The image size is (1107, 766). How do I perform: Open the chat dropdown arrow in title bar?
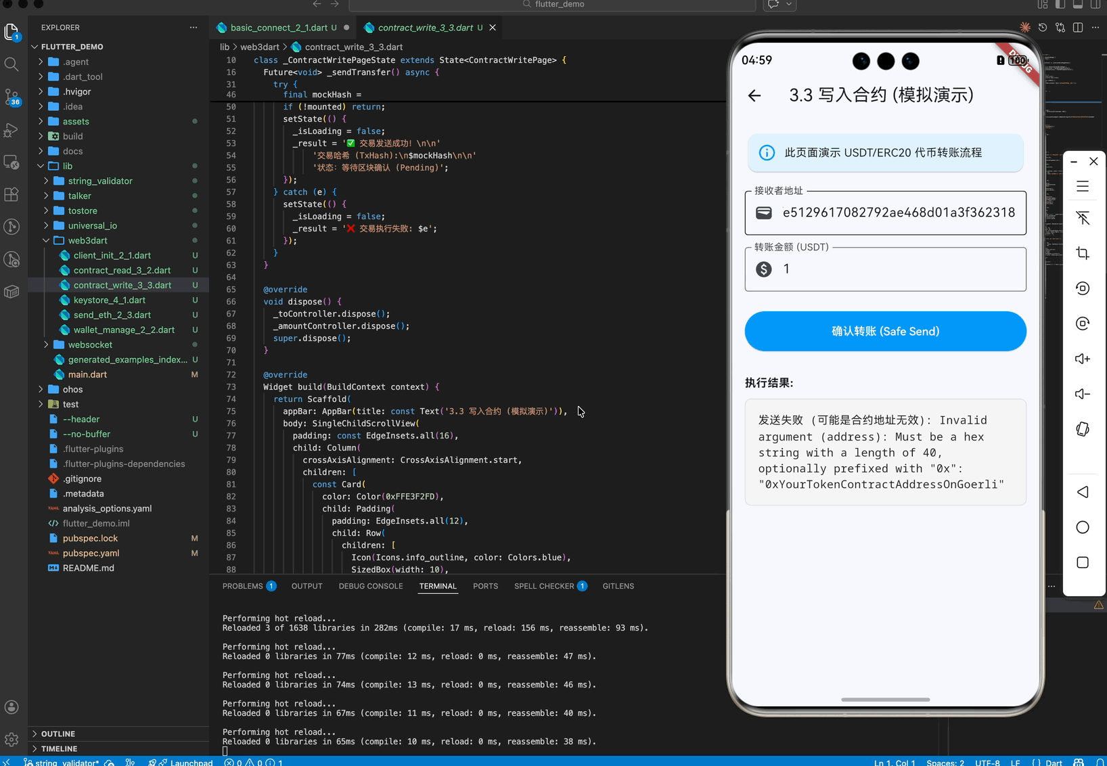(789, 4)
